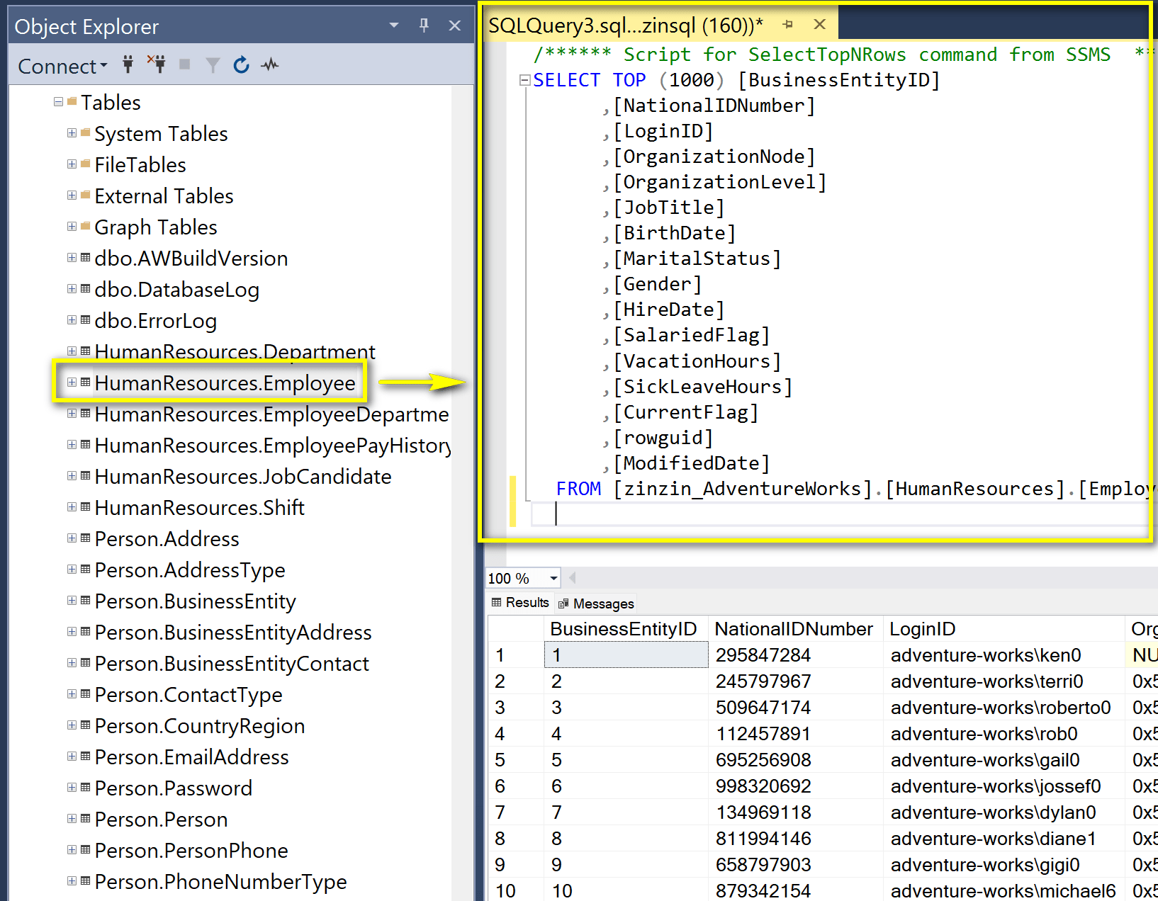The height and width of the screenshot is (901, 1158).
Task: Expand the External Tables folder
Action: [x=72, y=195]
